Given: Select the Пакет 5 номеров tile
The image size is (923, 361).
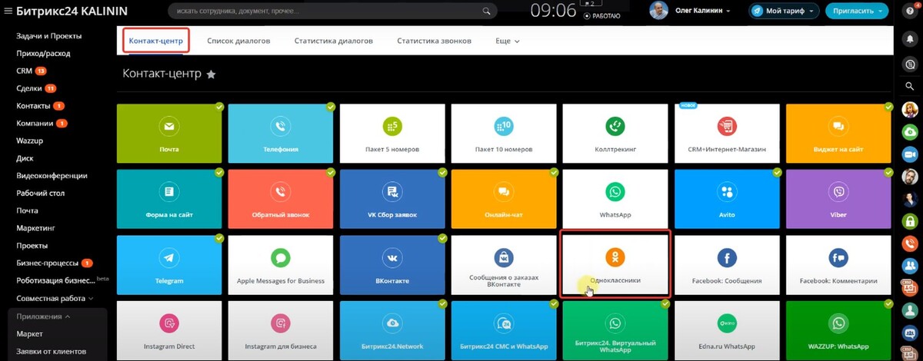Looking at the screenshot, I should click(x=392, y=134).
